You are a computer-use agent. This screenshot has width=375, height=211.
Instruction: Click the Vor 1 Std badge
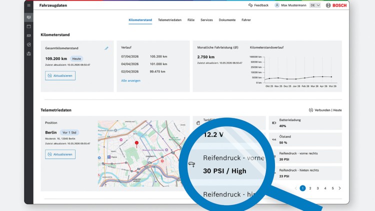pyautogui.click(x=69, y=132)
